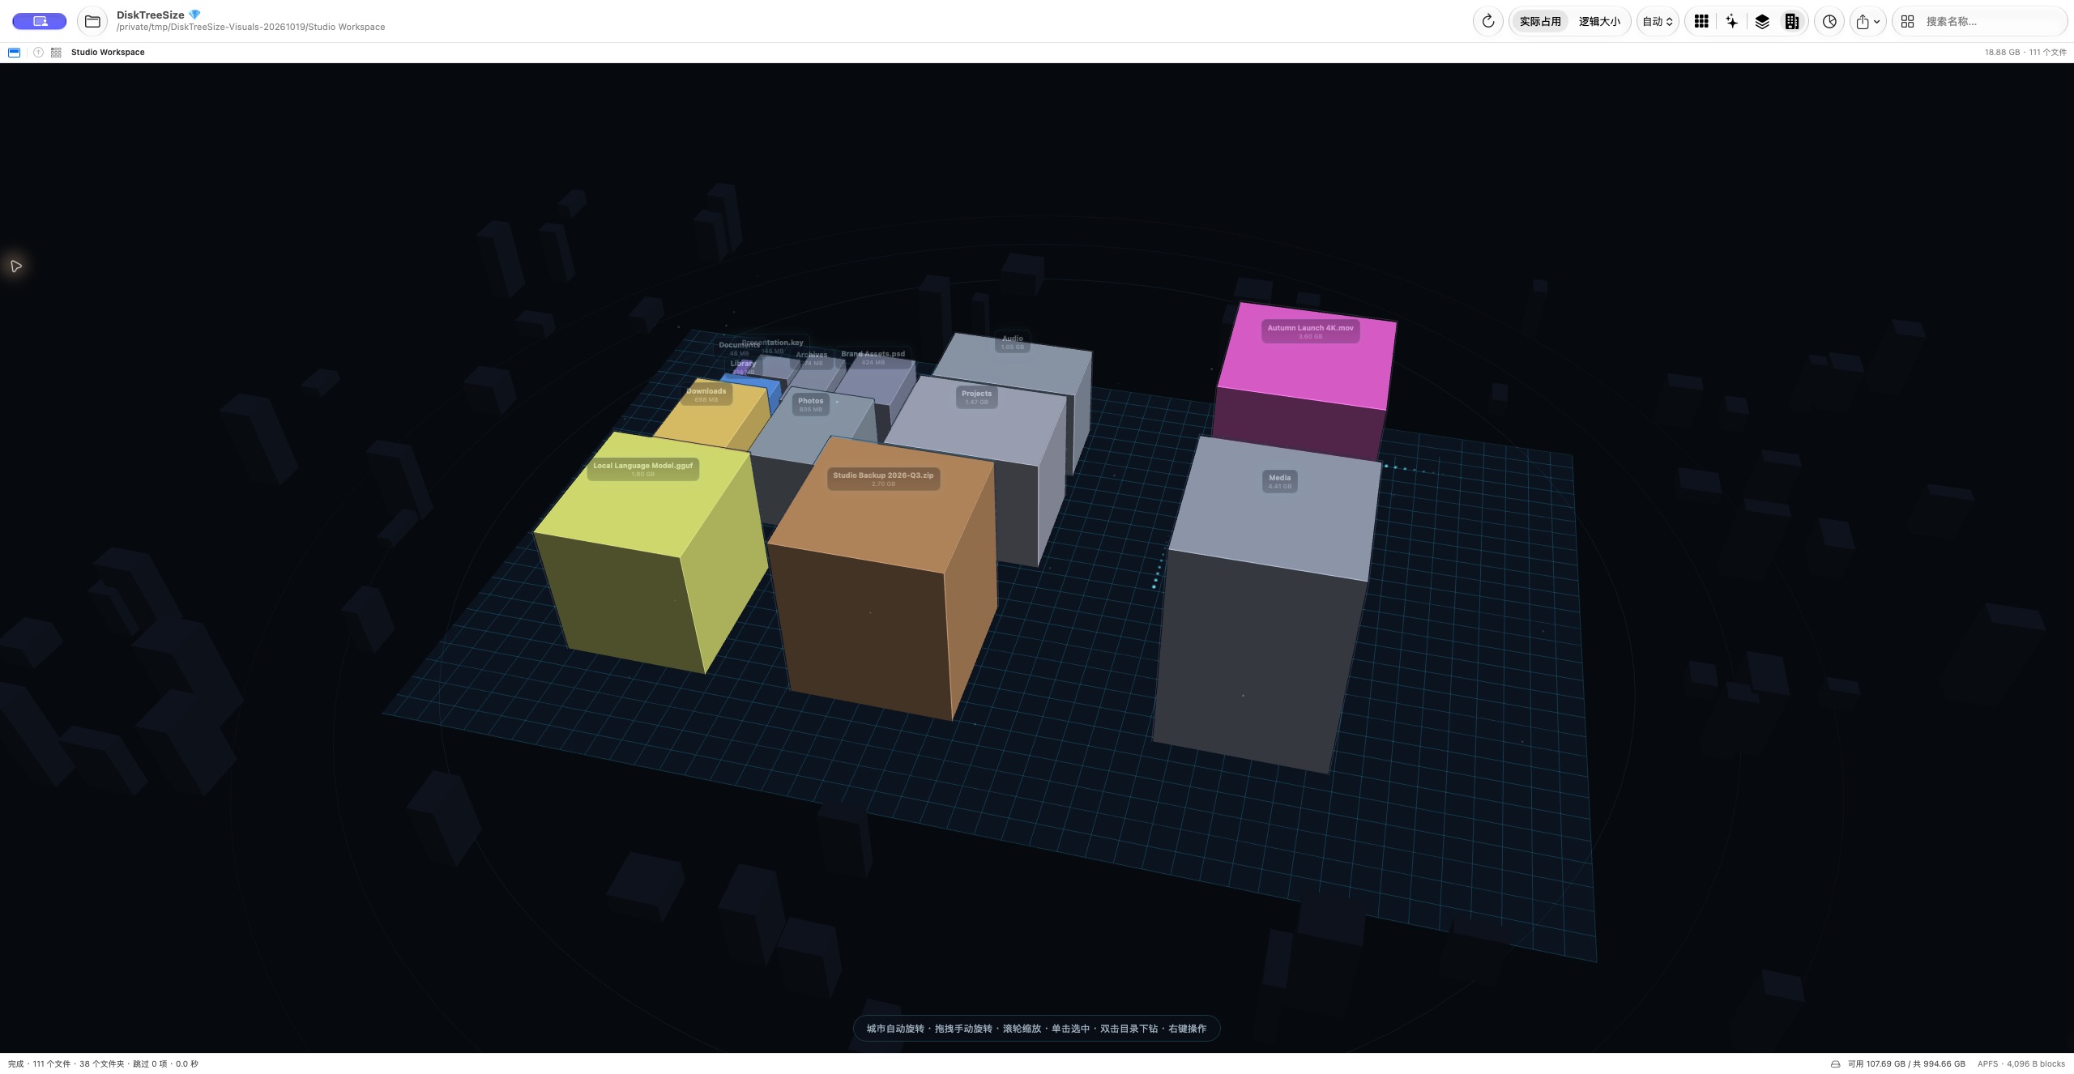Select the Local Language Model.gguf block label
Screen dimensions: 2074x1074
tap(642, 469)
